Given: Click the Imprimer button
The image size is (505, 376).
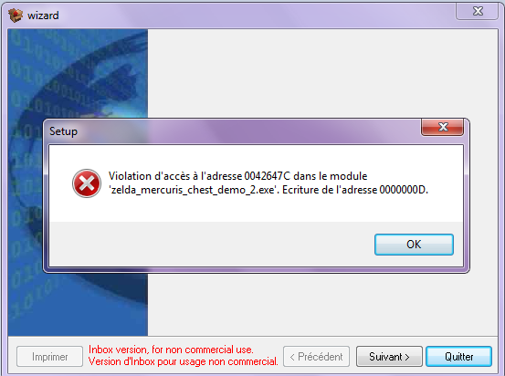Looking at the screenshot, I should (50, 356).
